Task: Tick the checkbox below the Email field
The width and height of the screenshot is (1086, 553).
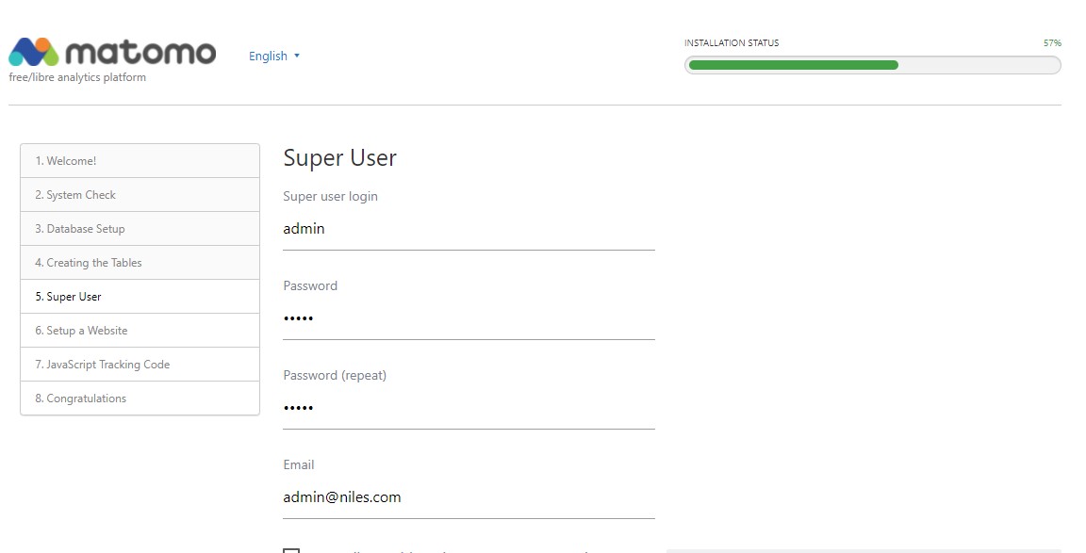Action: (x=291, y=549)
